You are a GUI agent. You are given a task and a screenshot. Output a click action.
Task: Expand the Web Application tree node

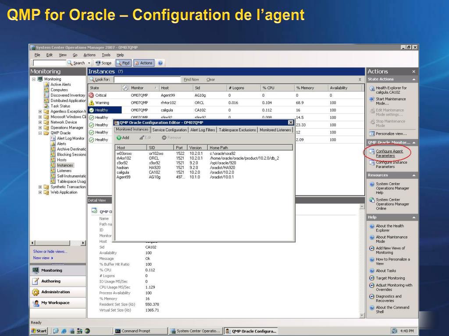40,192
